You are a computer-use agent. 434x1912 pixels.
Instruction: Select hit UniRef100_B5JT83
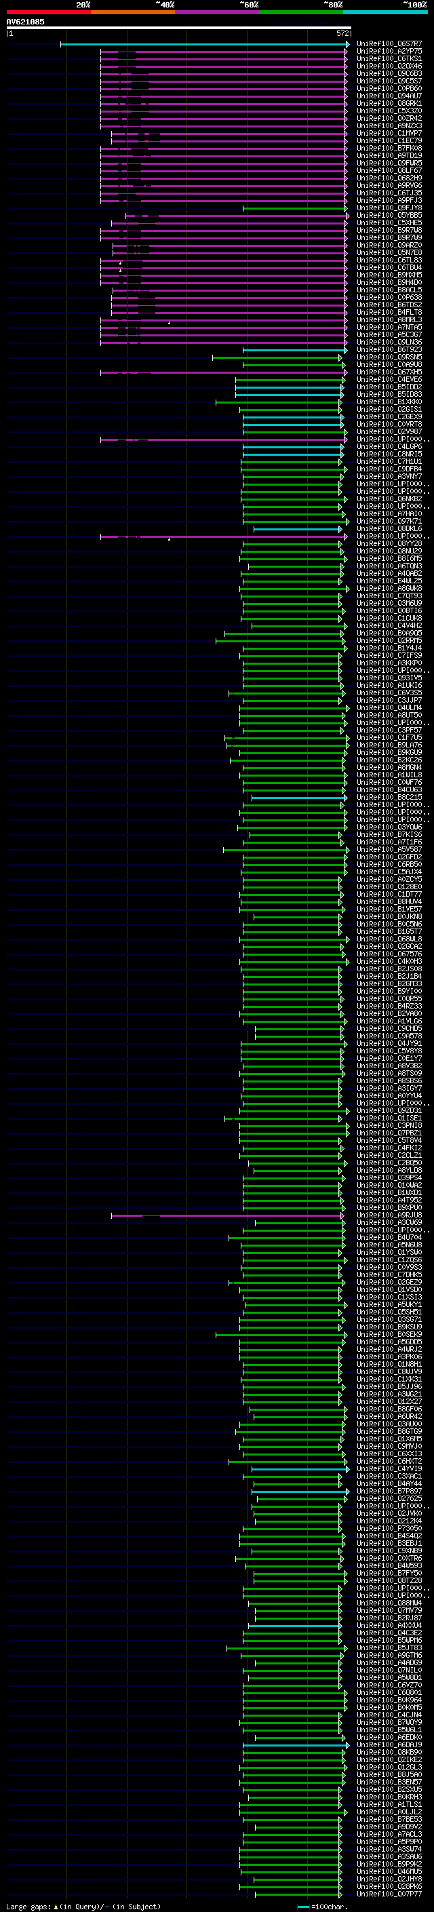[389, 1647]
